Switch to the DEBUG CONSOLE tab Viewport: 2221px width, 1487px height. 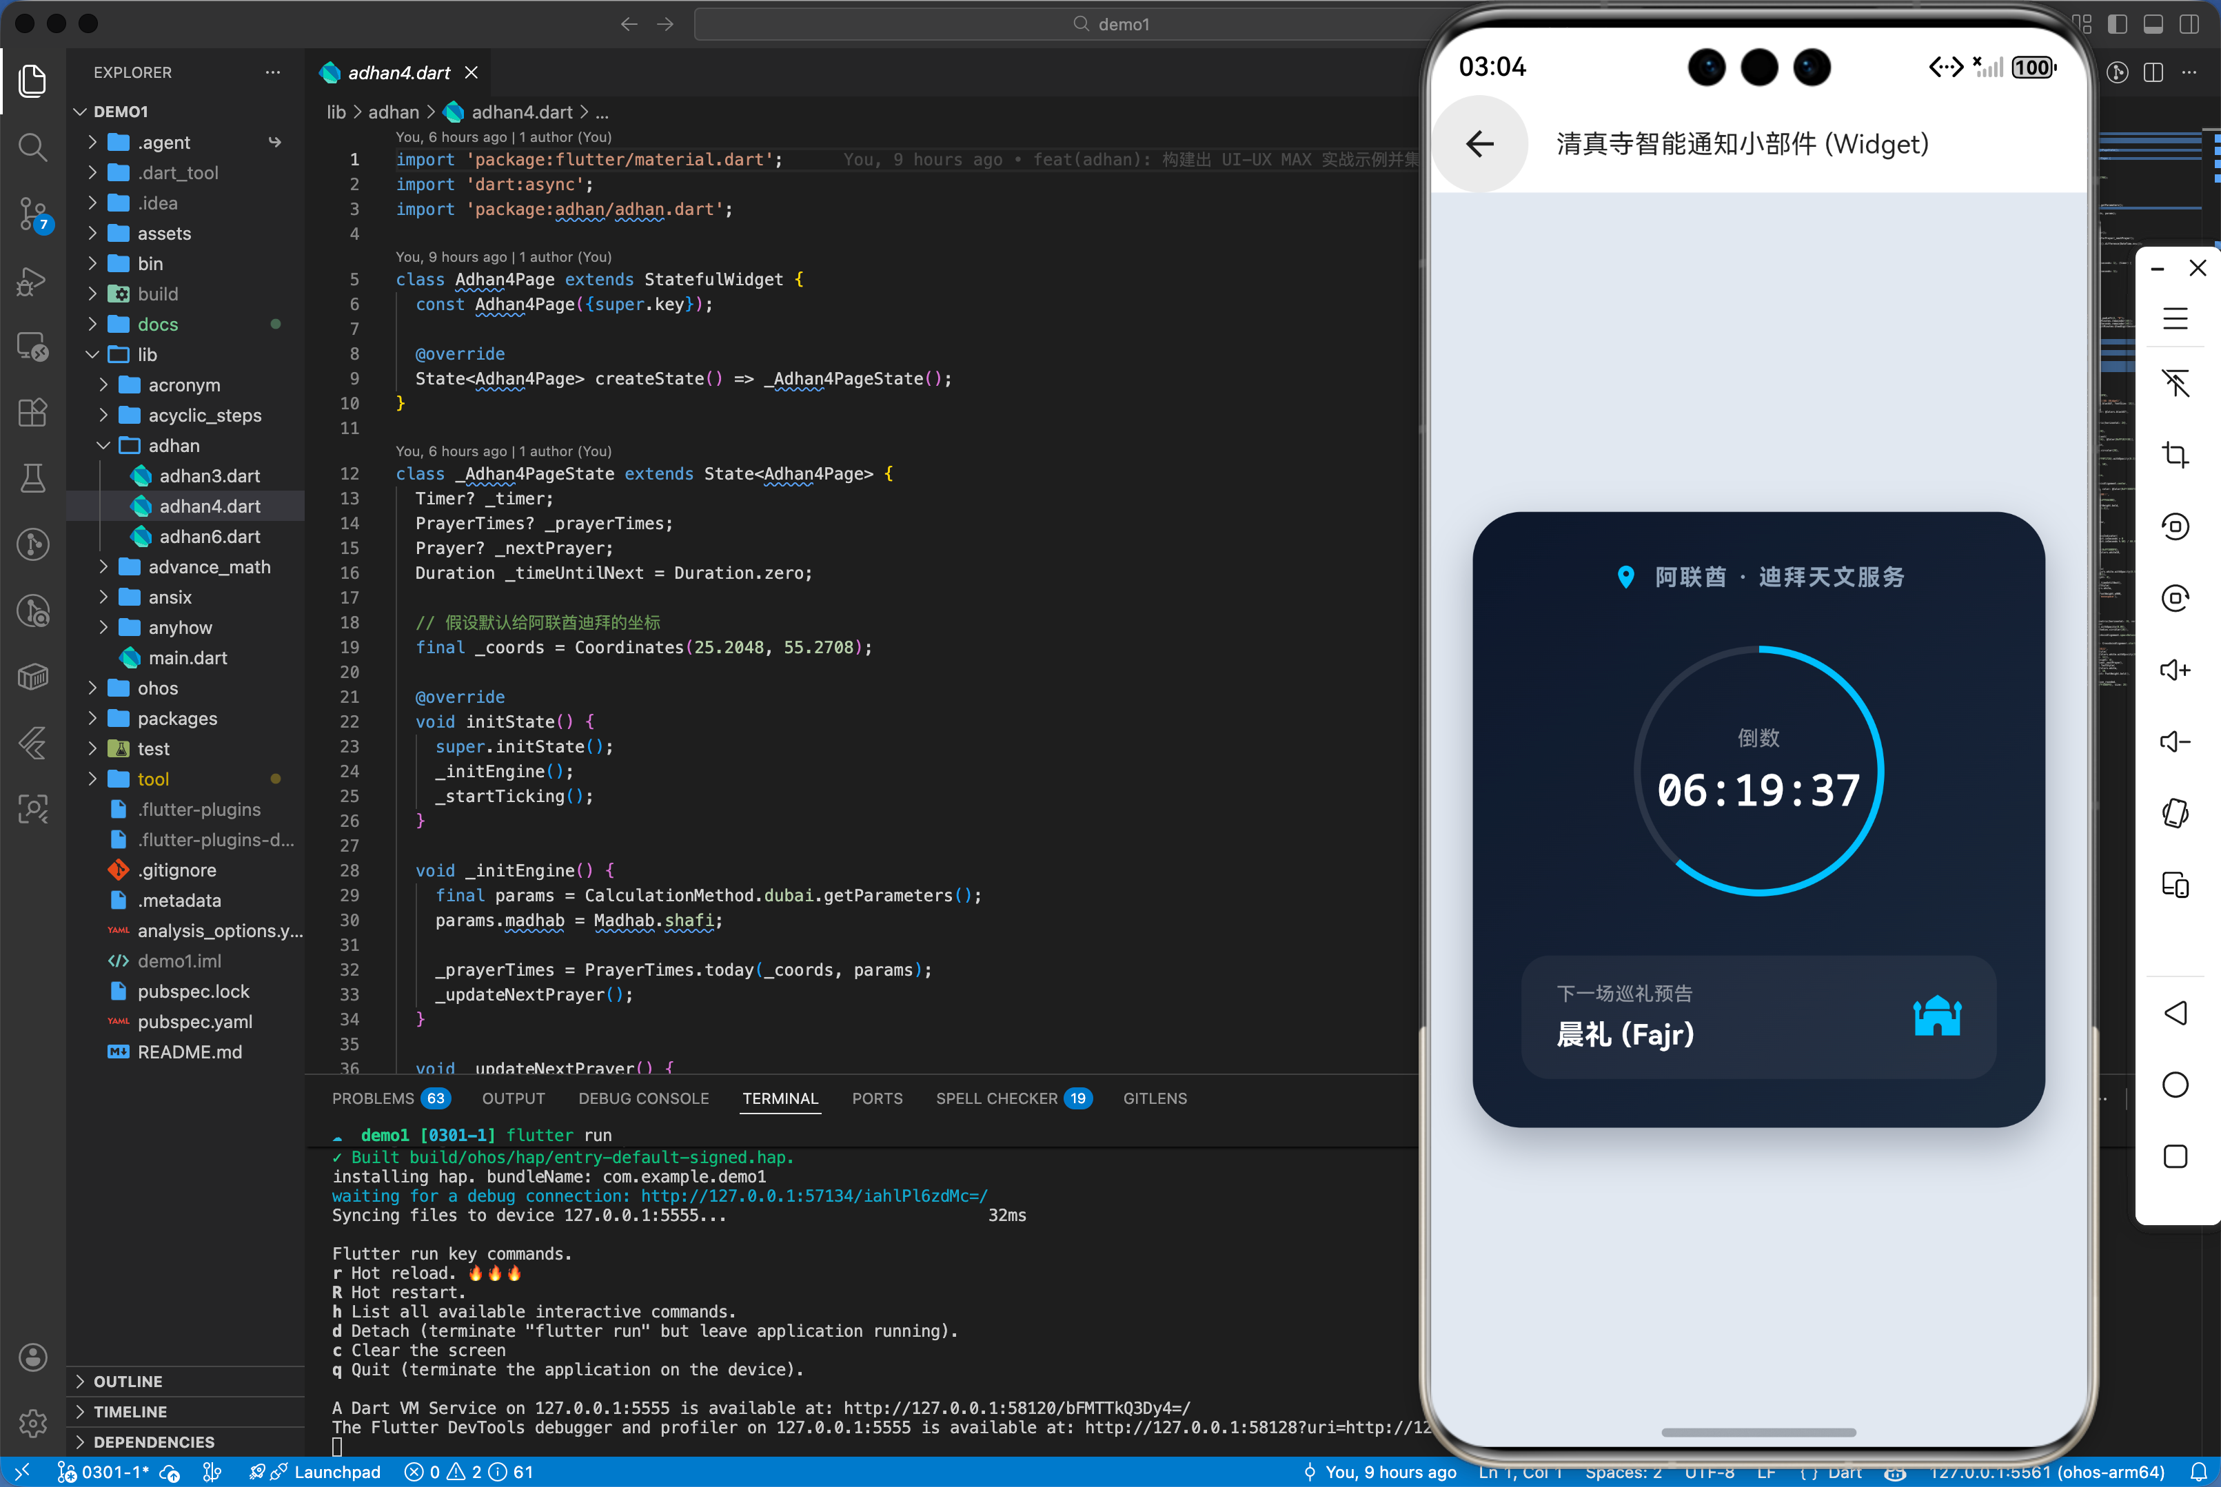click(x=643, y=1098)
